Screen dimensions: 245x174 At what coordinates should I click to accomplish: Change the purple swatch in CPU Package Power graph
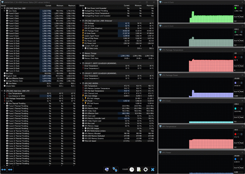[236, 83]
